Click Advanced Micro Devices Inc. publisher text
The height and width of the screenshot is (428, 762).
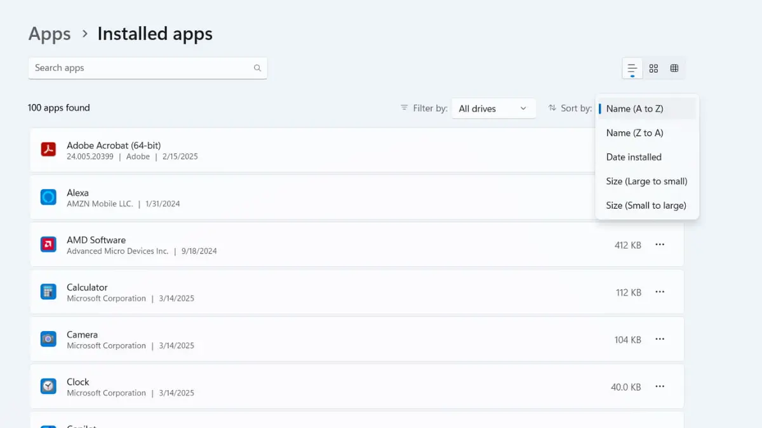point(117,251)
